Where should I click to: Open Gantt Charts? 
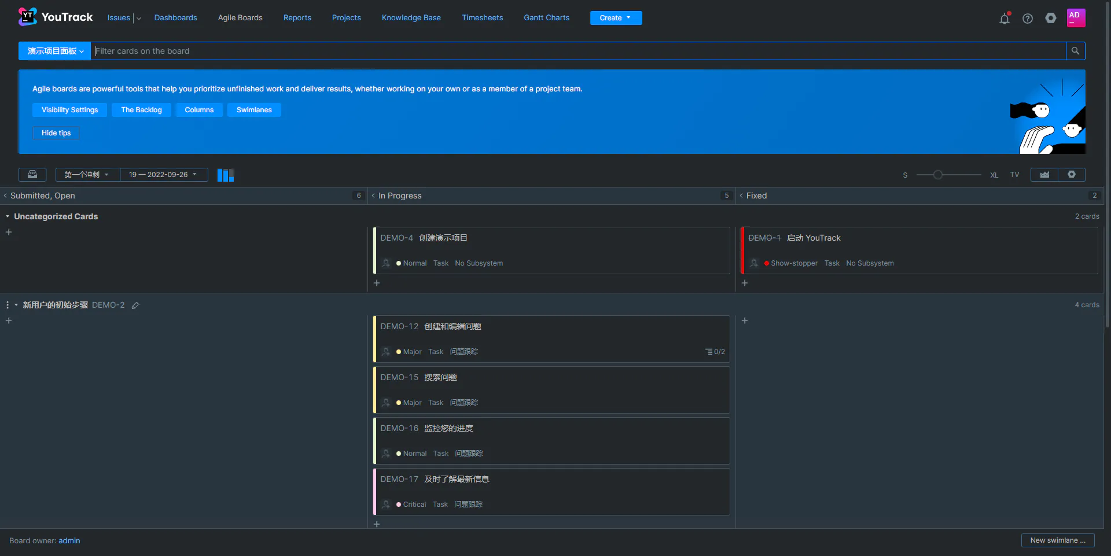pyautogui.click(x=547, y=18)
